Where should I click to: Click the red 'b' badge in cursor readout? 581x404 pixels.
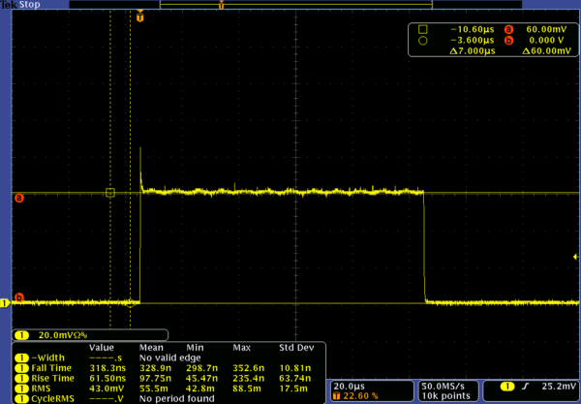[x=508, y=41]
